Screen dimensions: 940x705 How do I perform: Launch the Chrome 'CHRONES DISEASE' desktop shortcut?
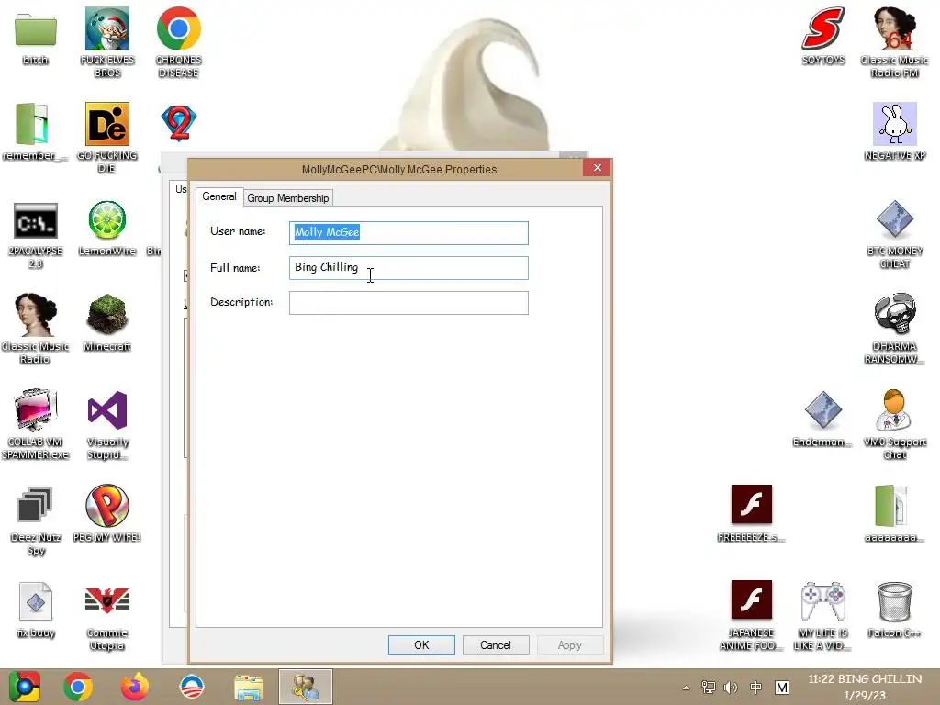click(179, 28)
